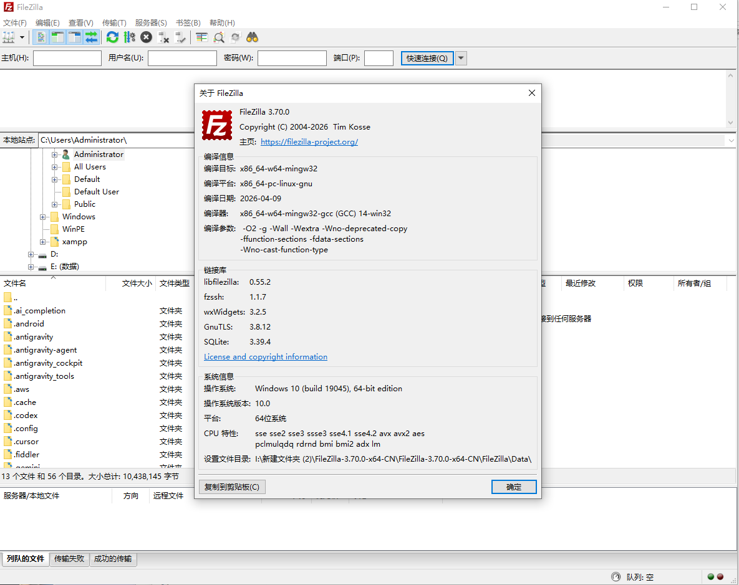Refresh the file and folder listings
Screen dimensions: 739x585
tap(112, 37)
